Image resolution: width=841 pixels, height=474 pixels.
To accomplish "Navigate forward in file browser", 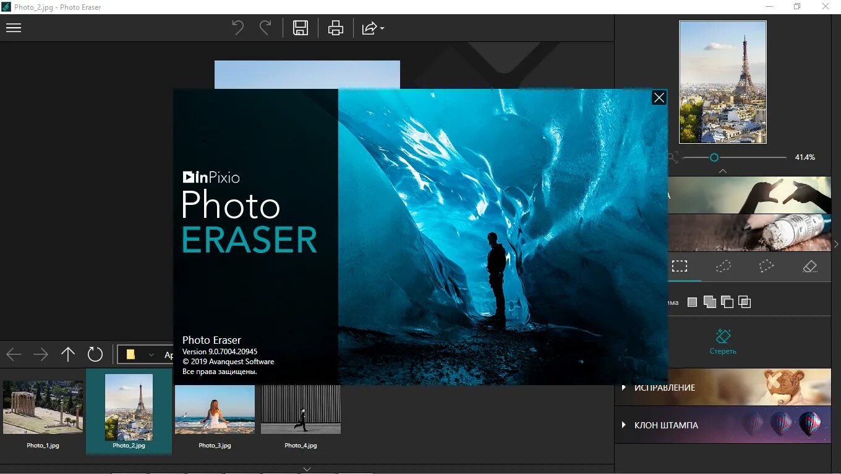I will coord(41,354).
